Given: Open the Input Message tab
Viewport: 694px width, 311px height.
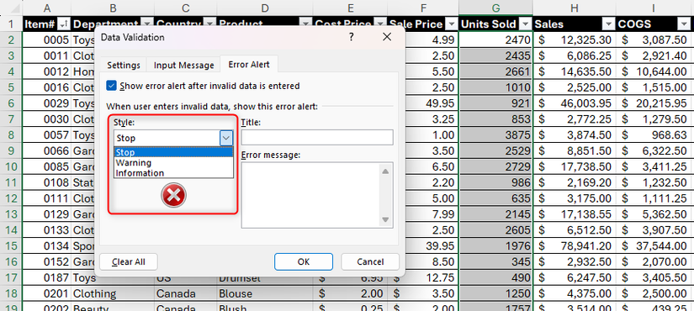Looking at the screenshot, I should point(183,65).
